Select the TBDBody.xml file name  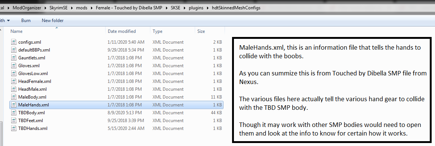coord(32,113)
